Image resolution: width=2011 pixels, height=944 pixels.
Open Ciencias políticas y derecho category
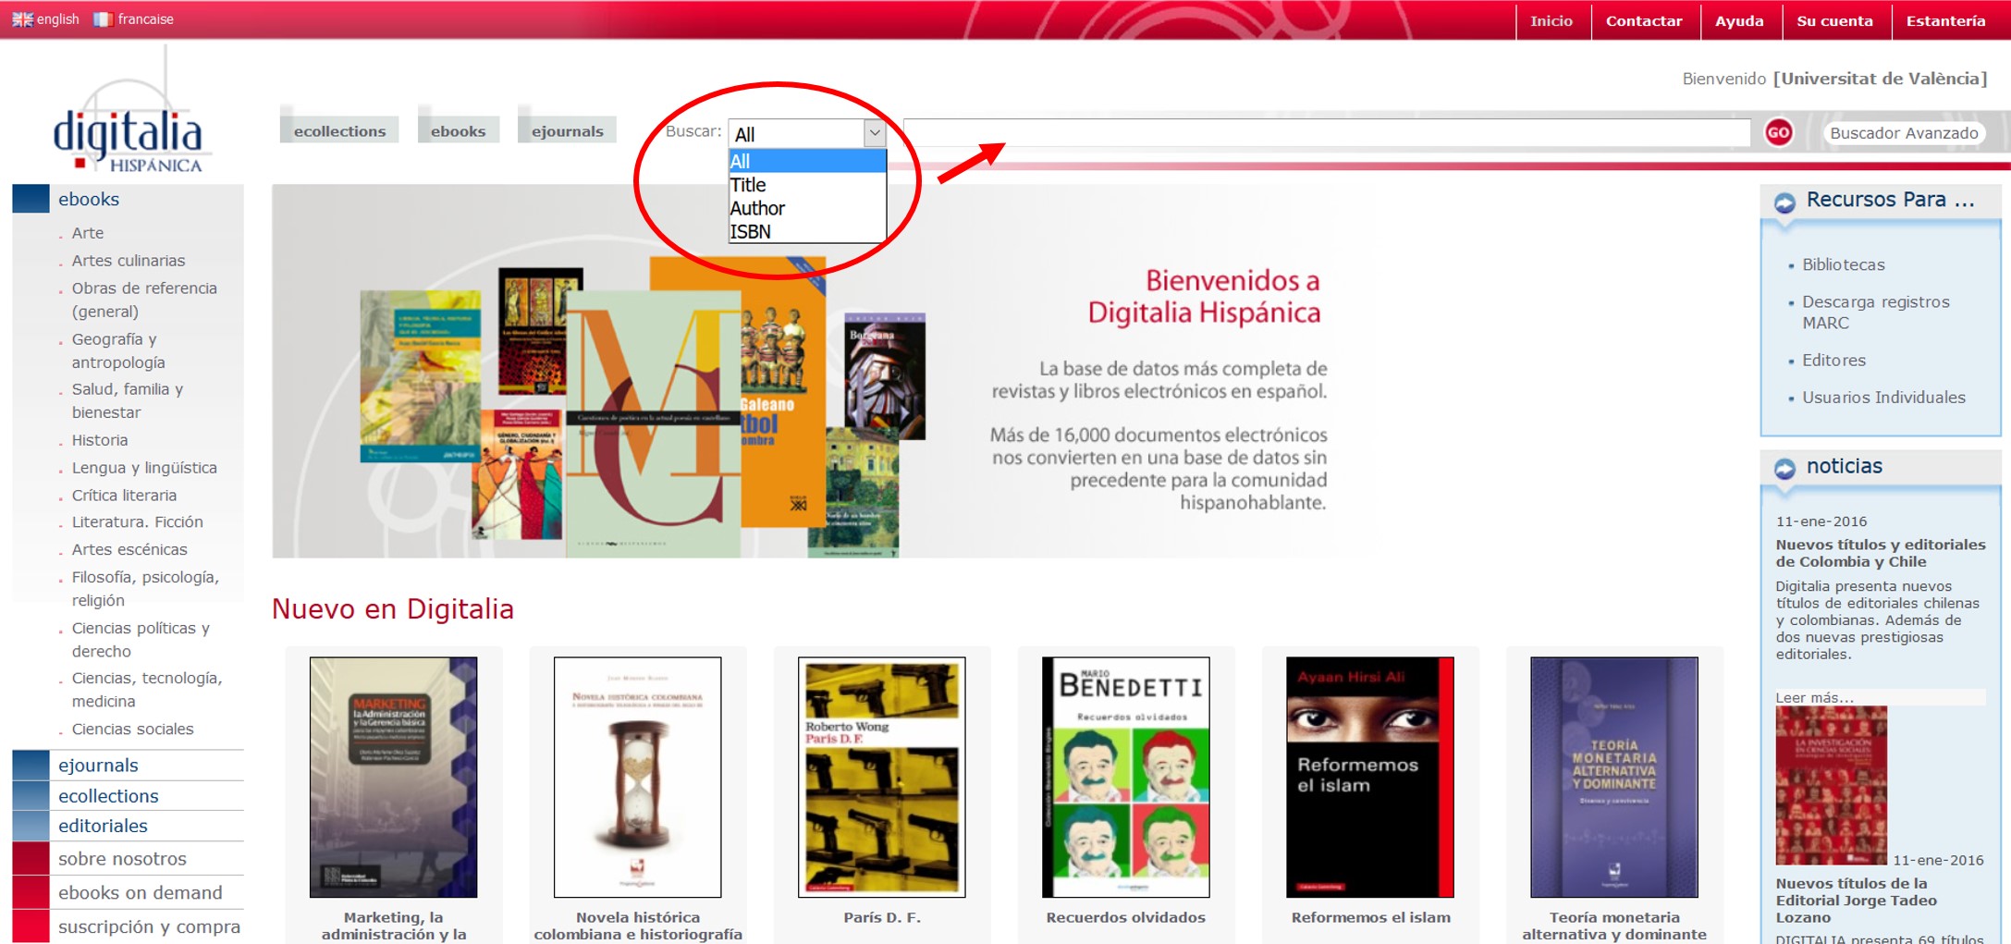pos(141,639)
